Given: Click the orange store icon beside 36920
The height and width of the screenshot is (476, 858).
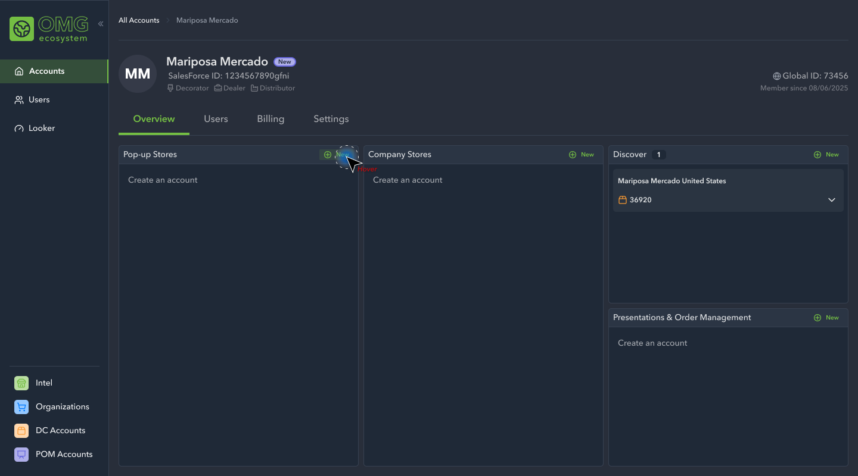Looking at the screenshot, I should [623, 200].
